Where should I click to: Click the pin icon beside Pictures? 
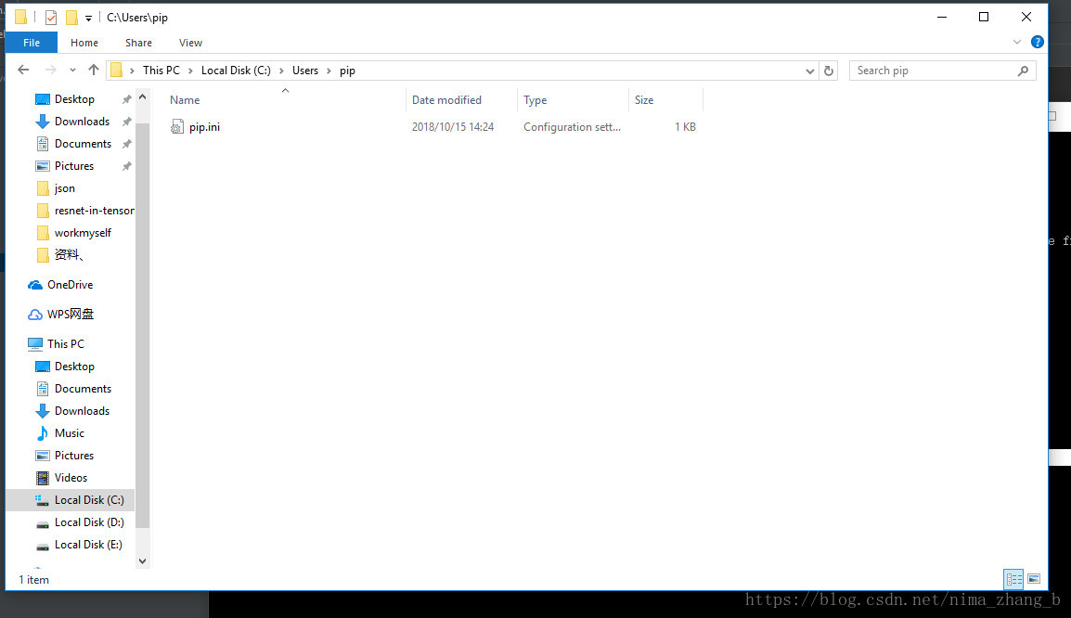(126, 166)
